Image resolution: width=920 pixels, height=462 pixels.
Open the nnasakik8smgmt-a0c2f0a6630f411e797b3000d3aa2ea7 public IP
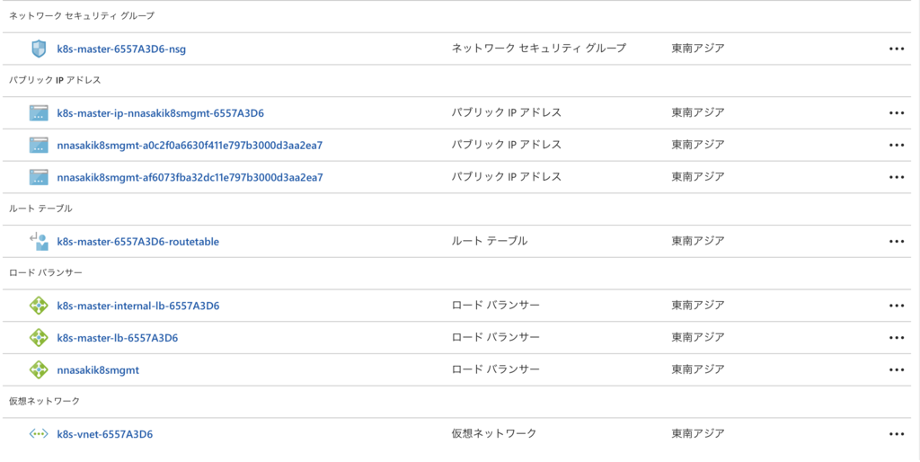coord(190,145)
